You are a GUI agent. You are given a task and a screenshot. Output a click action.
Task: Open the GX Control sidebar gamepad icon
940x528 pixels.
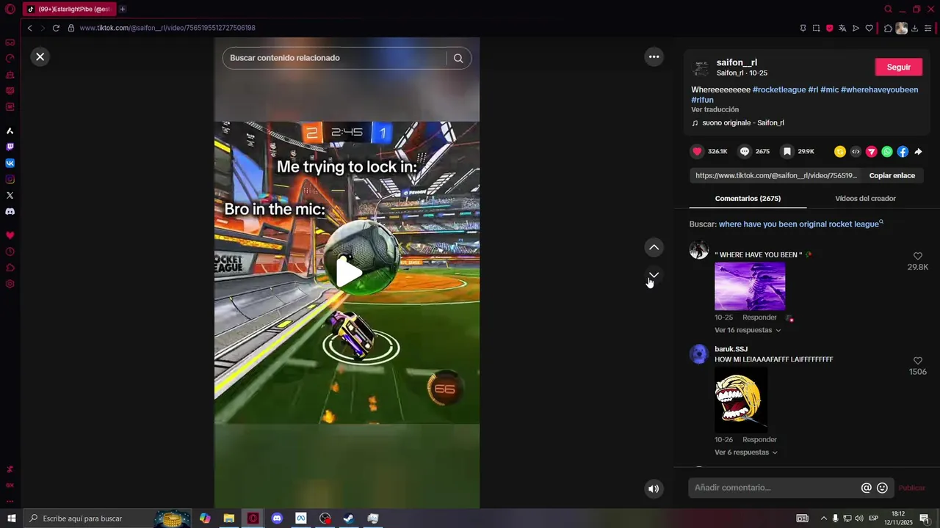pos(10,43)
